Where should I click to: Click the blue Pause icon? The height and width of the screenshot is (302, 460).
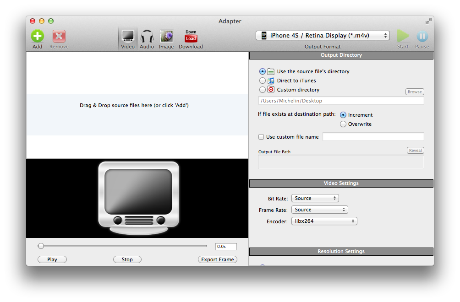[422, 36]
